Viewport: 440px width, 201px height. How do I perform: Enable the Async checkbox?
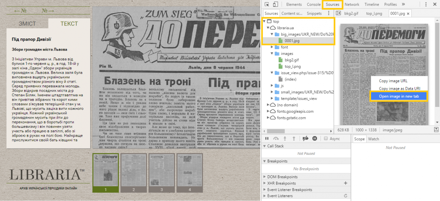pos(326,138)
